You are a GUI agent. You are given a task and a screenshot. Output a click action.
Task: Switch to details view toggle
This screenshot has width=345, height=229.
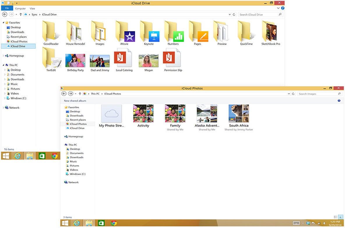pos(336,217)
